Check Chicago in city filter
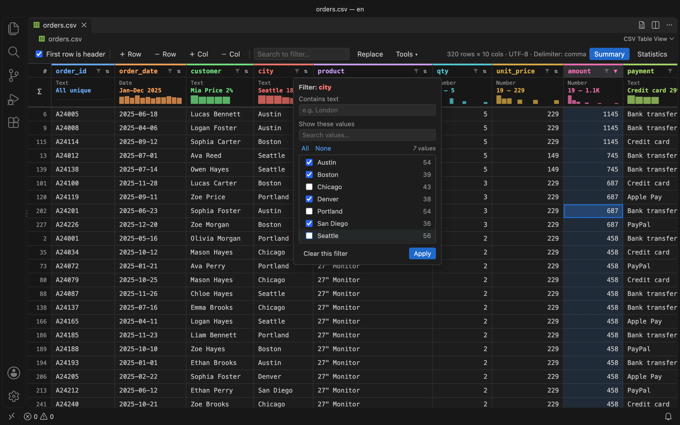 tap(309, 187)
